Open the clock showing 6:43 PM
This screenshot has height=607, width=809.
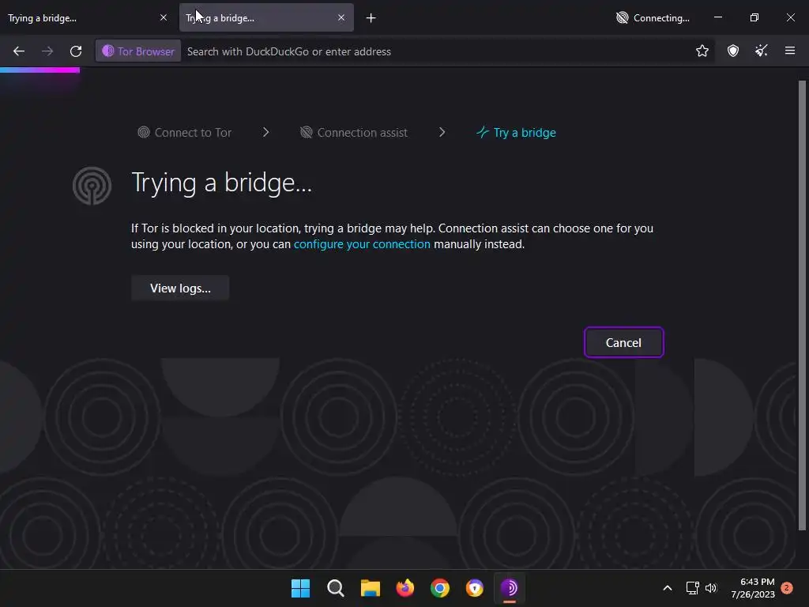point(753,588)
